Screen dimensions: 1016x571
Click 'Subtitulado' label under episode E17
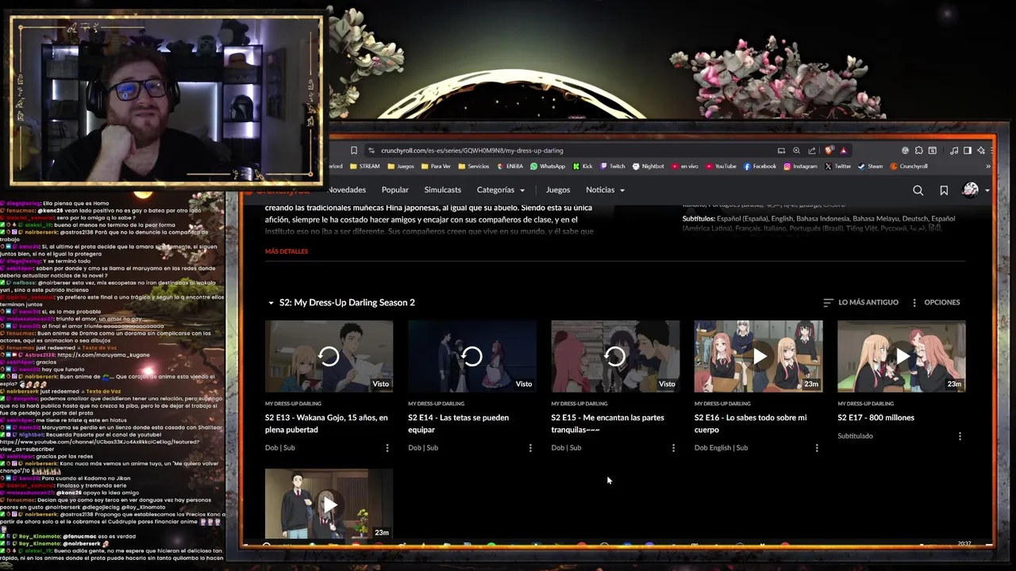click(x=855, y=436)
